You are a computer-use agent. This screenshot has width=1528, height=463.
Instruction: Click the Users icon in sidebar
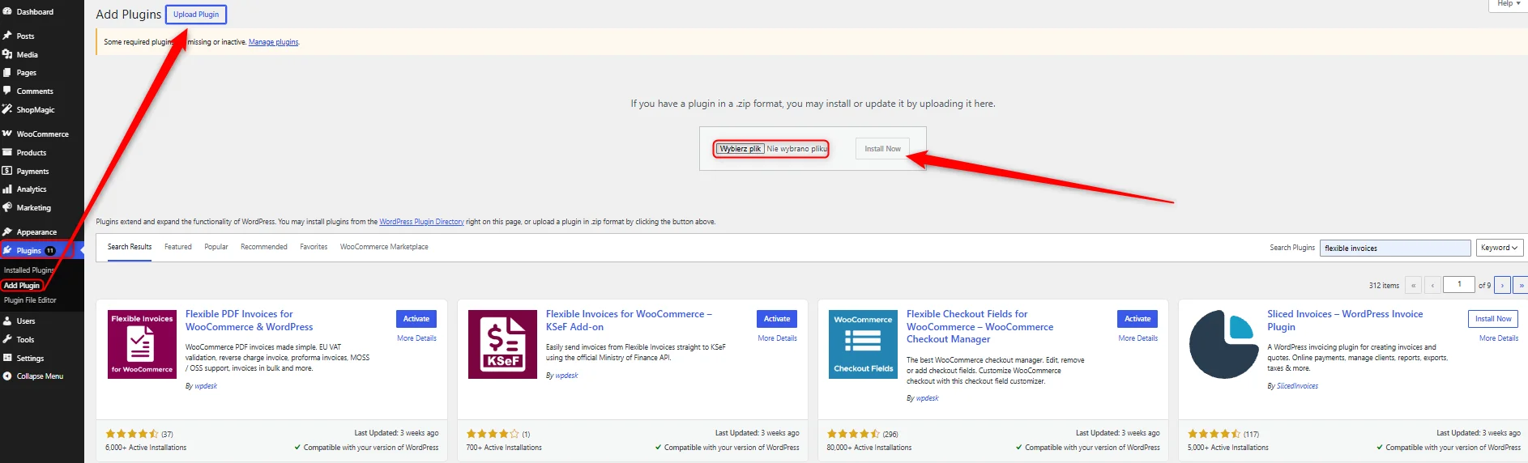coord(7,321)
